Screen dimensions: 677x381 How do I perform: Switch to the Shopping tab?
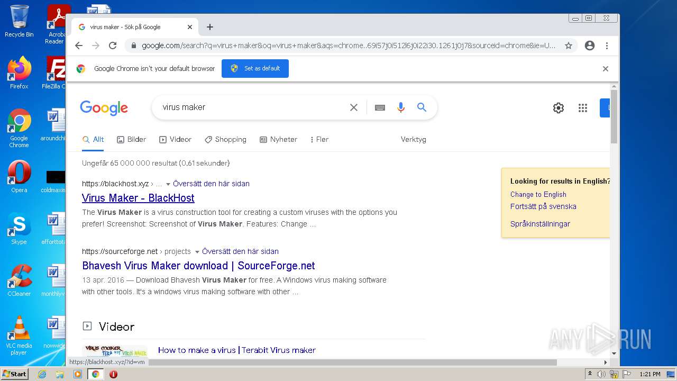click(225, 140)
